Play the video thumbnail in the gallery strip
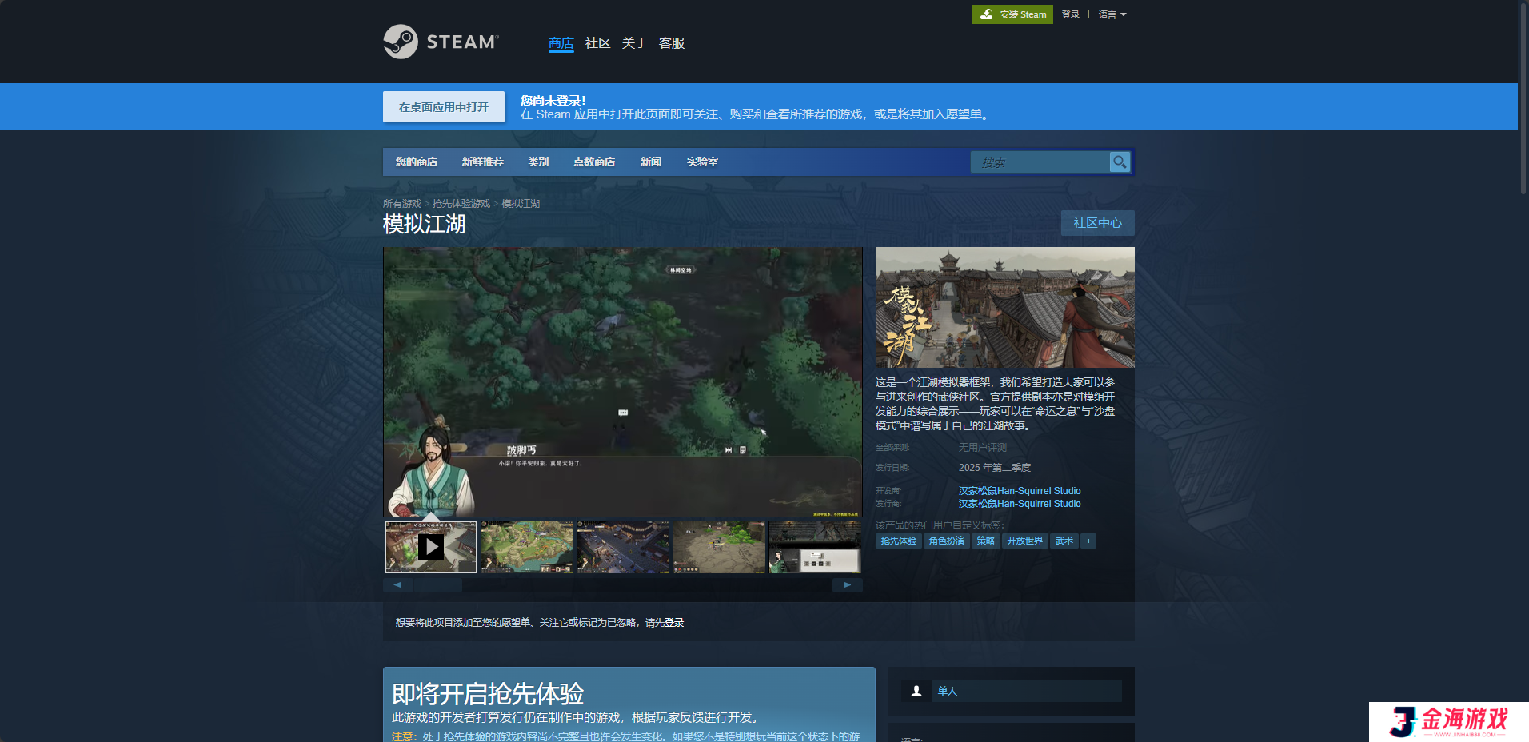 pyautogui.click(x=431, y=547)
